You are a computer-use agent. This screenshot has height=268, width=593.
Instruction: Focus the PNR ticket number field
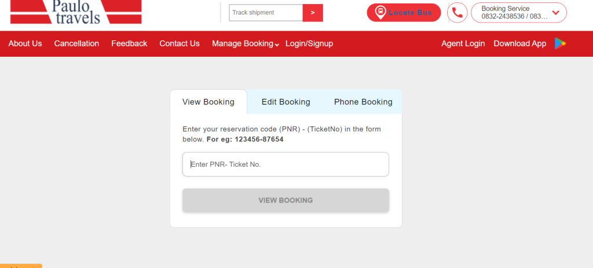[x=285, y=164]
